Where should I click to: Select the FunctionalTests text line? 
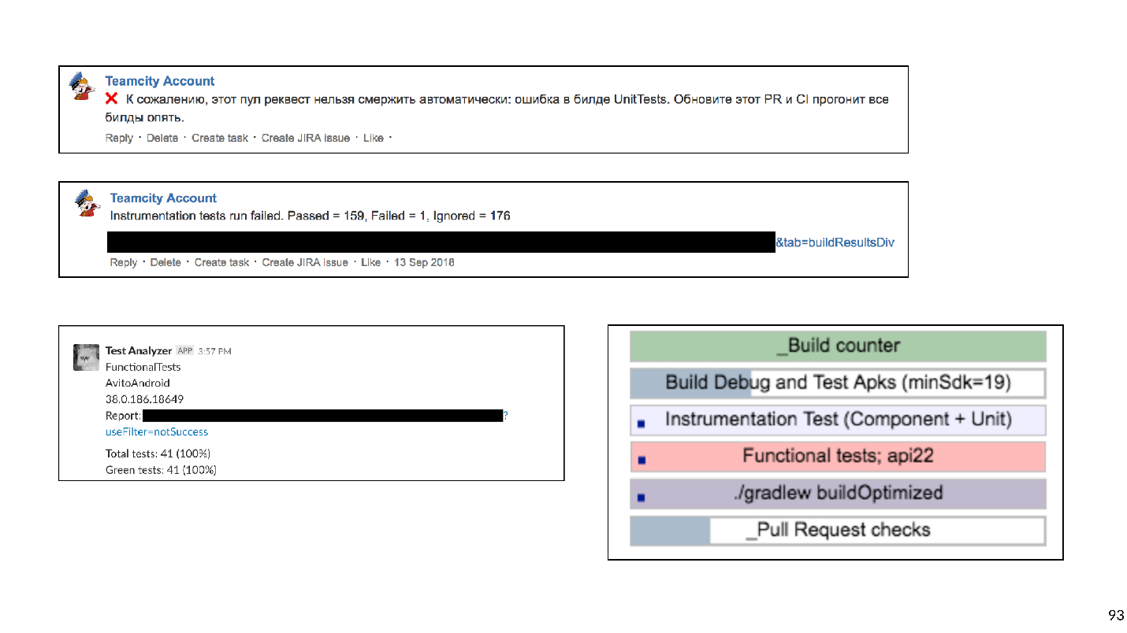coord(143,367)
